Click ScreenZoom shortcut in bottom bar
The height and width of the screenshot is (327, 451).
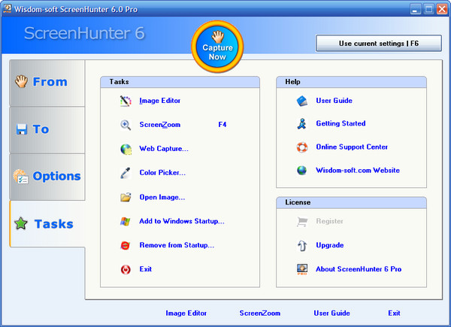point(259,313)
